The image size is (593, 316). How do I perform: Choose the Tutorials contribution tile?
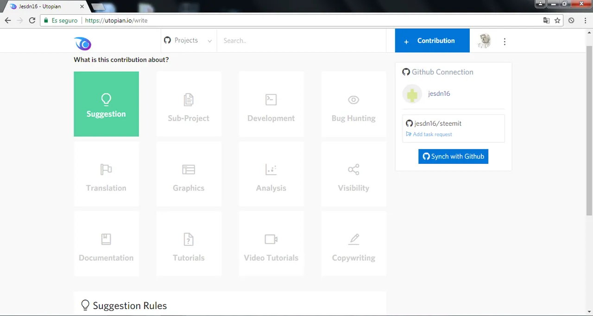pyautogui.click(x=189, y=244)
